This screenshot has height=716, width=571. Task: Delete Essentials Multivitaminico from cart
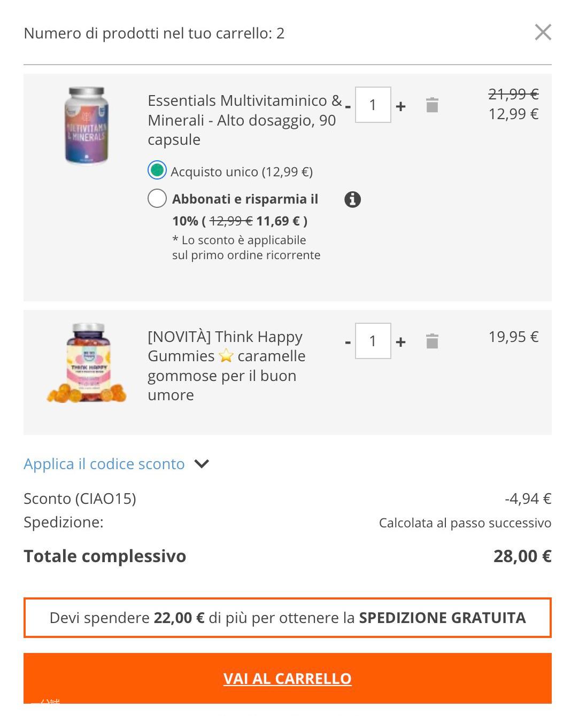pyautogui.click(x=432, y=105)
